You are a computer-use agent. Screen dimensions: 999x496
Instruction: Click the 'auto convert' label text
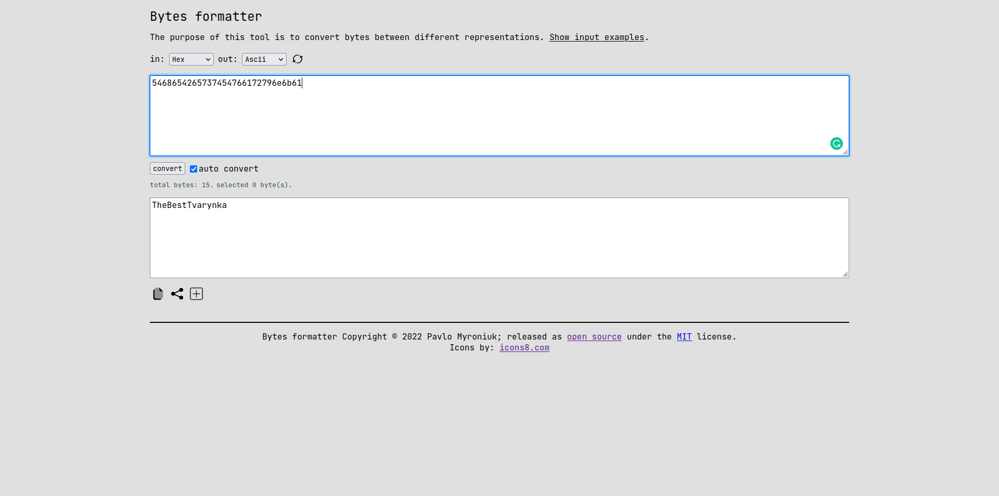pos(228,169)
